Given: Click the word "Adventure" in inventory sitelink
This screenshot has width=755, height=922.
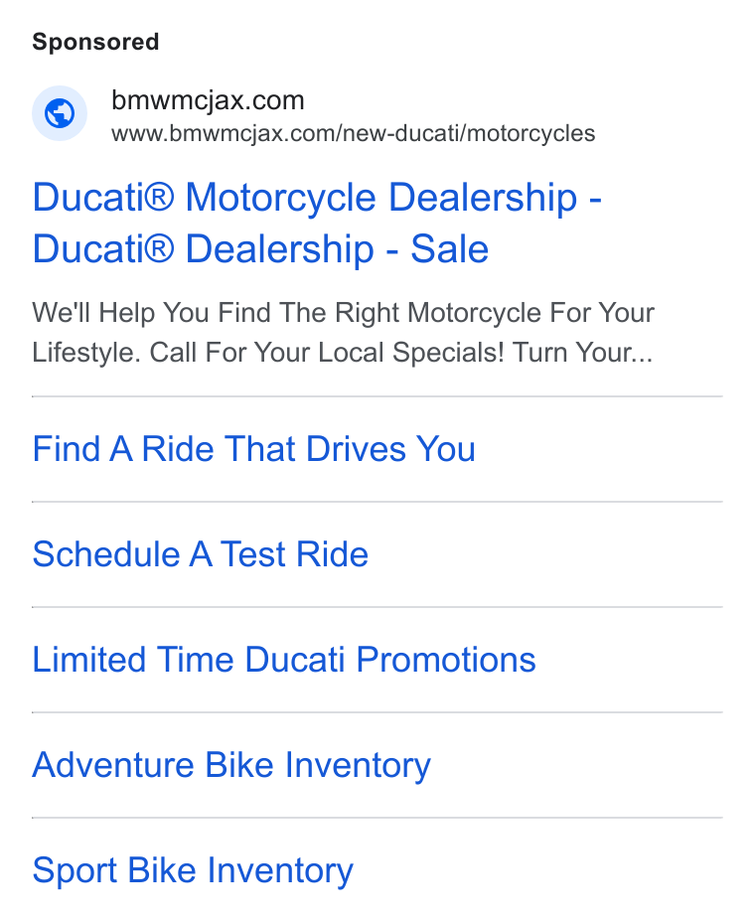Looking at the screenshot, I should click(x=113, y=765).
